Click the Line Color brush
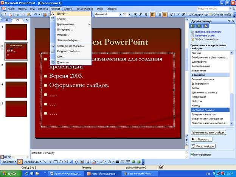The height and width of the screenshot is (177, 236). (102, 162)
